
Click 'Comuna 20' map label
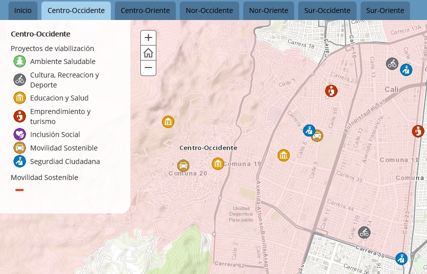click(188, 173)
